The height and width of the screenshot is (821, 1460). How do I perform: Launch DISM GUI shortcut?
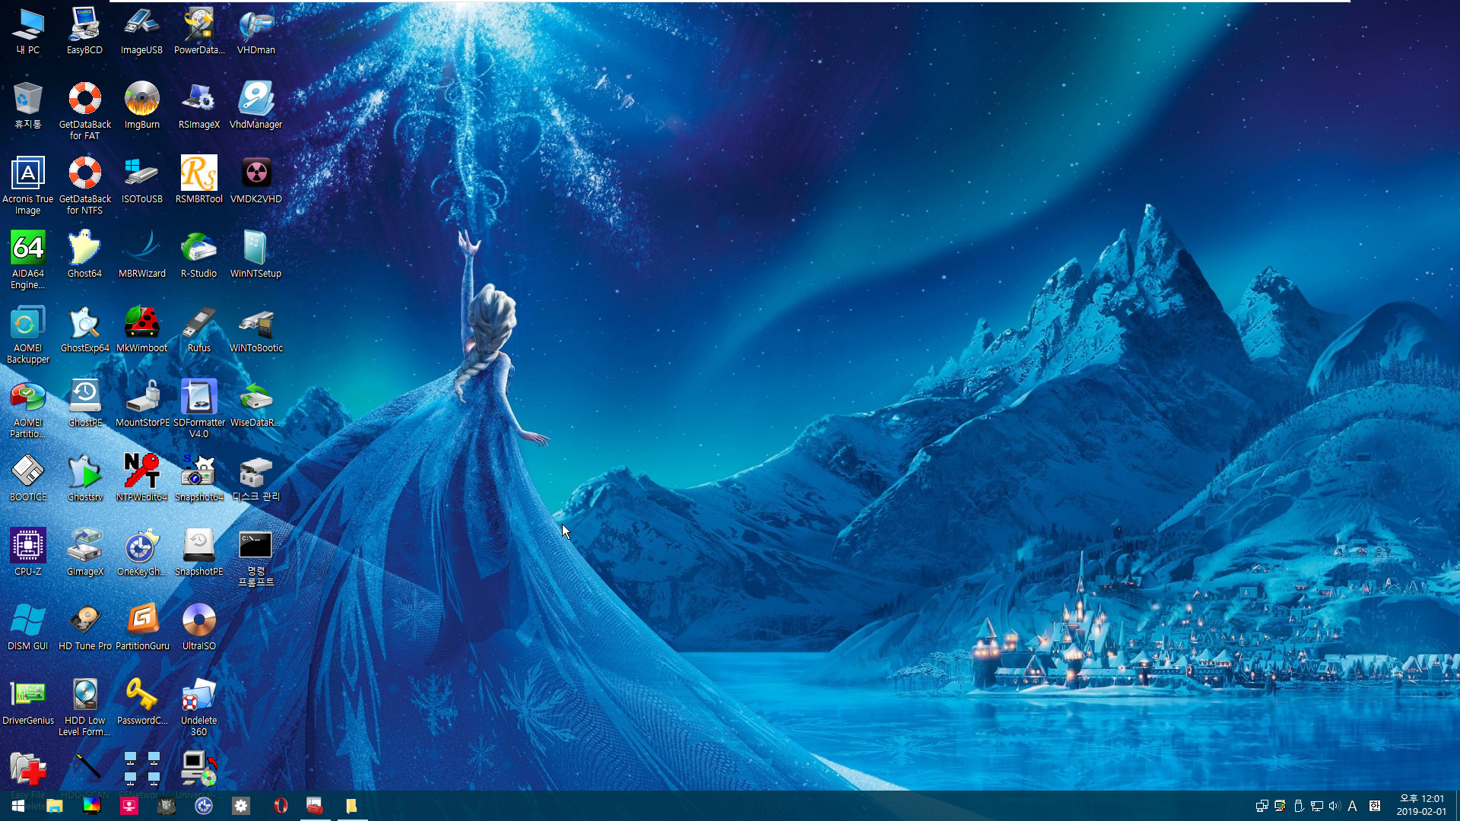click(x=28, y=627)
